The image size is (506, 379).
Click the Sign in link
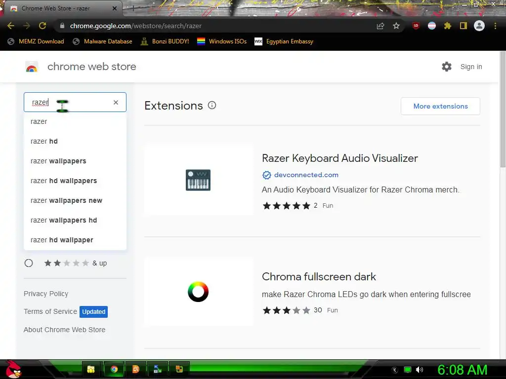click(471, 67)
